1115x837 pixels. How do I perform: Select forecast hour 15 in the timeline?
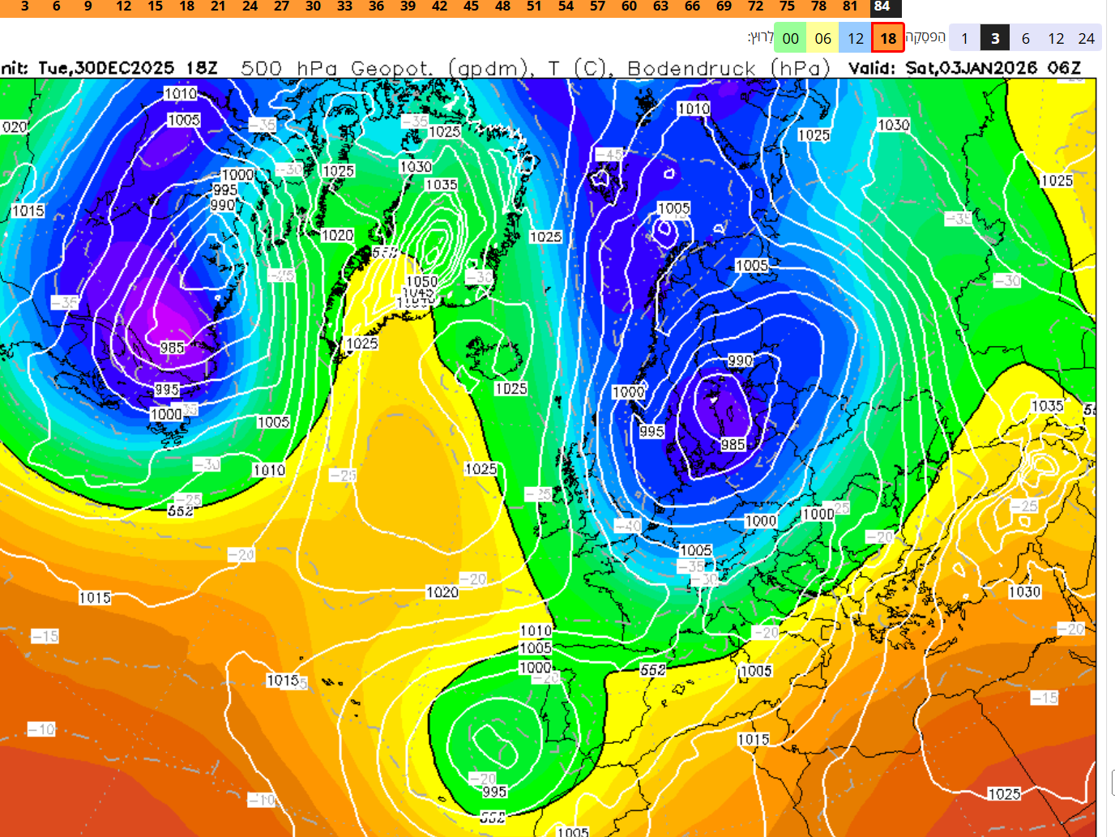click(x=155, y=6)
